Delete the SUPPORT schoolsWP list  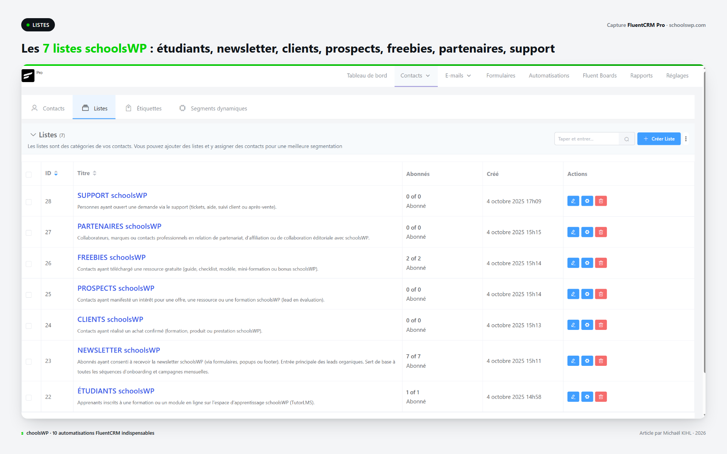(601, 201)
